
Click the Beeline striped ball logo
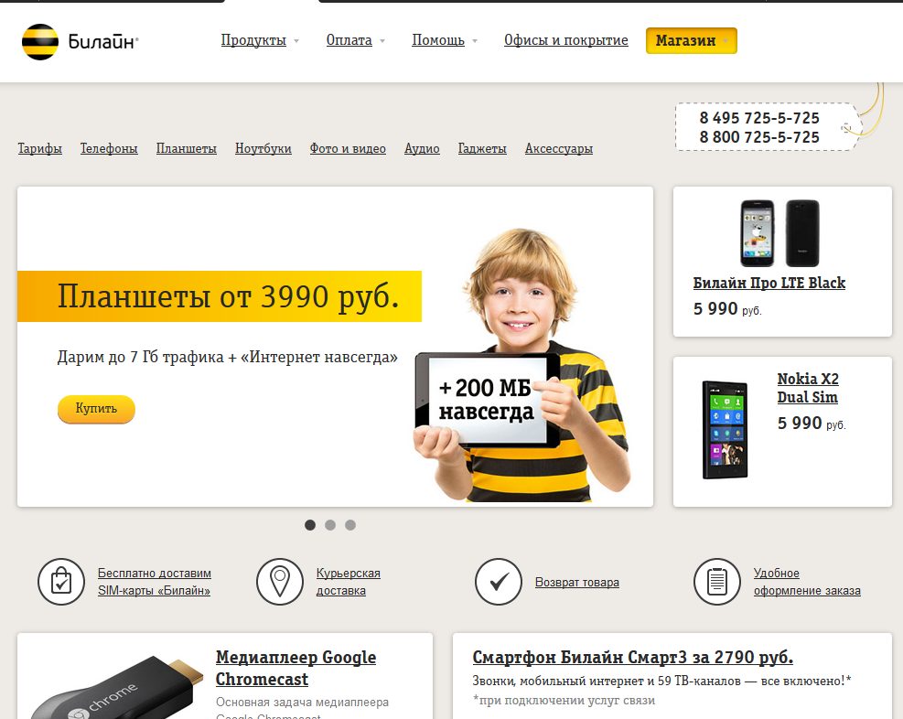pyautogui.click(x=40, y=41)
